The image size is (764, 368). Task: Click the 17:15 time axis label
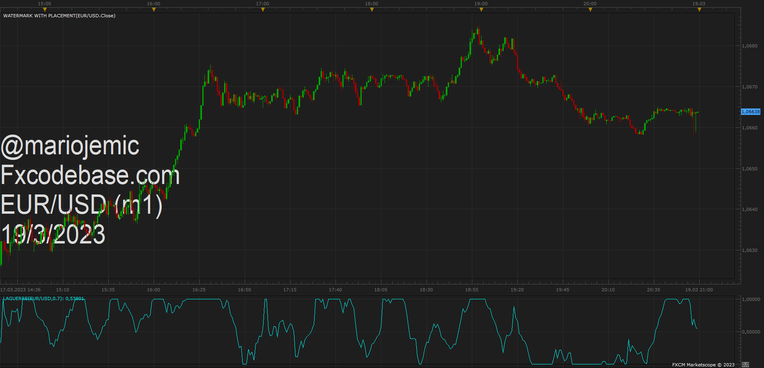point(290,290)
